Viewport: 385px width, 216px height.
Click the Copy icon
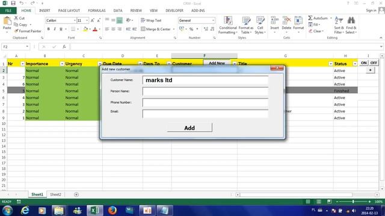click(x=16, y=25)
